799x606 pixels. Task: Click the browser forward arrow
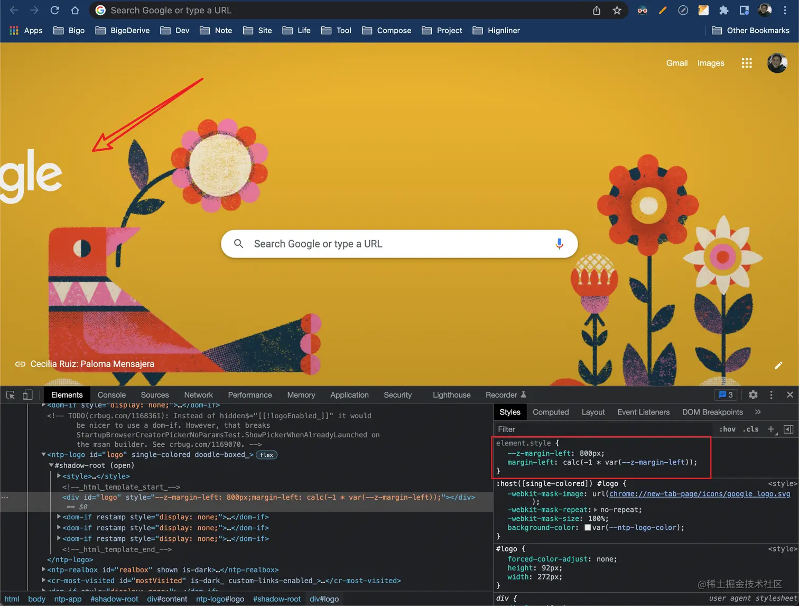[x=34, y=10]
